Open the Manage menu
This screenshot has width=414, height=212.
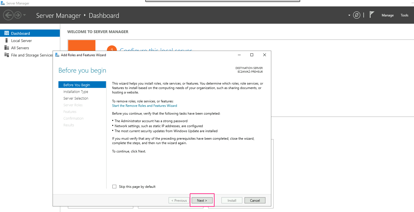point(388,15)
